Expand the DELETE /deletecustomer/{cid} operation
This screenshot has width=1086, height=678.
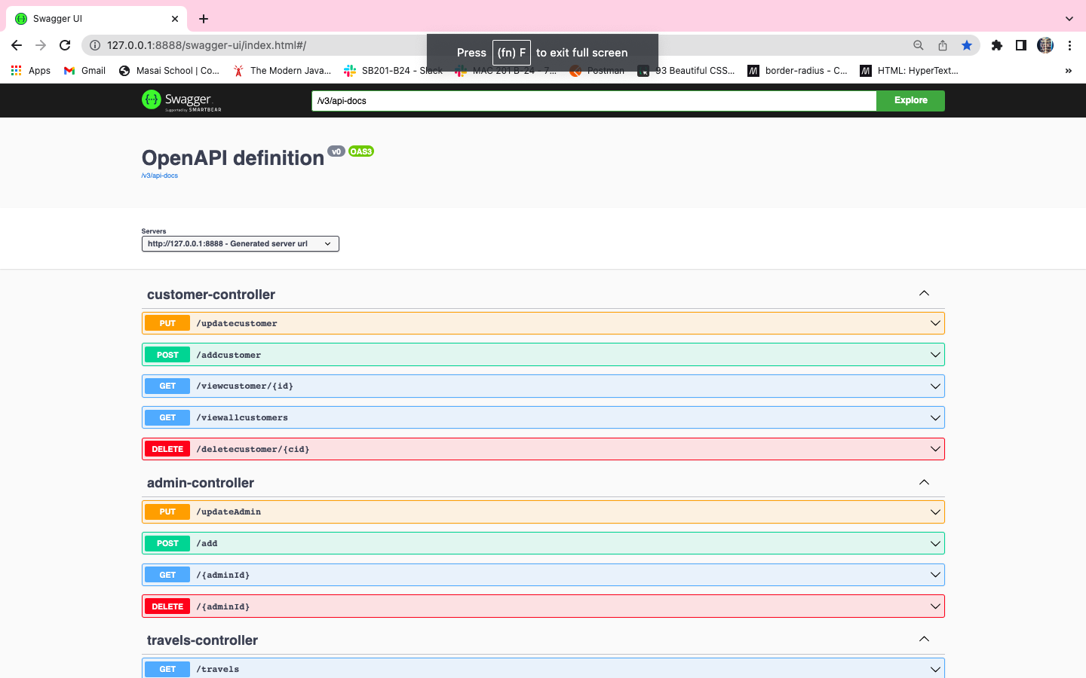[x=542, y=449]
